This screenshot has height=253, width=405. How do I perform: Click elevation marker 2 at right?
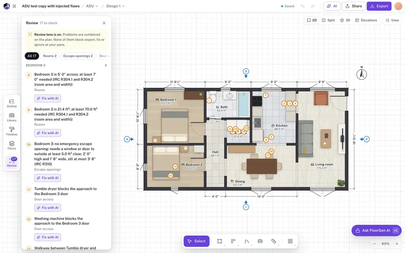[365, 139]
